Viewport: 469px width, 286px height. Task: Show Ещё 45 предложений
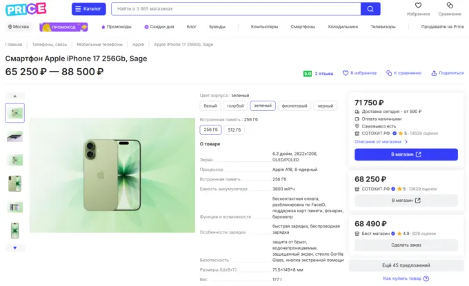(406, 265)
